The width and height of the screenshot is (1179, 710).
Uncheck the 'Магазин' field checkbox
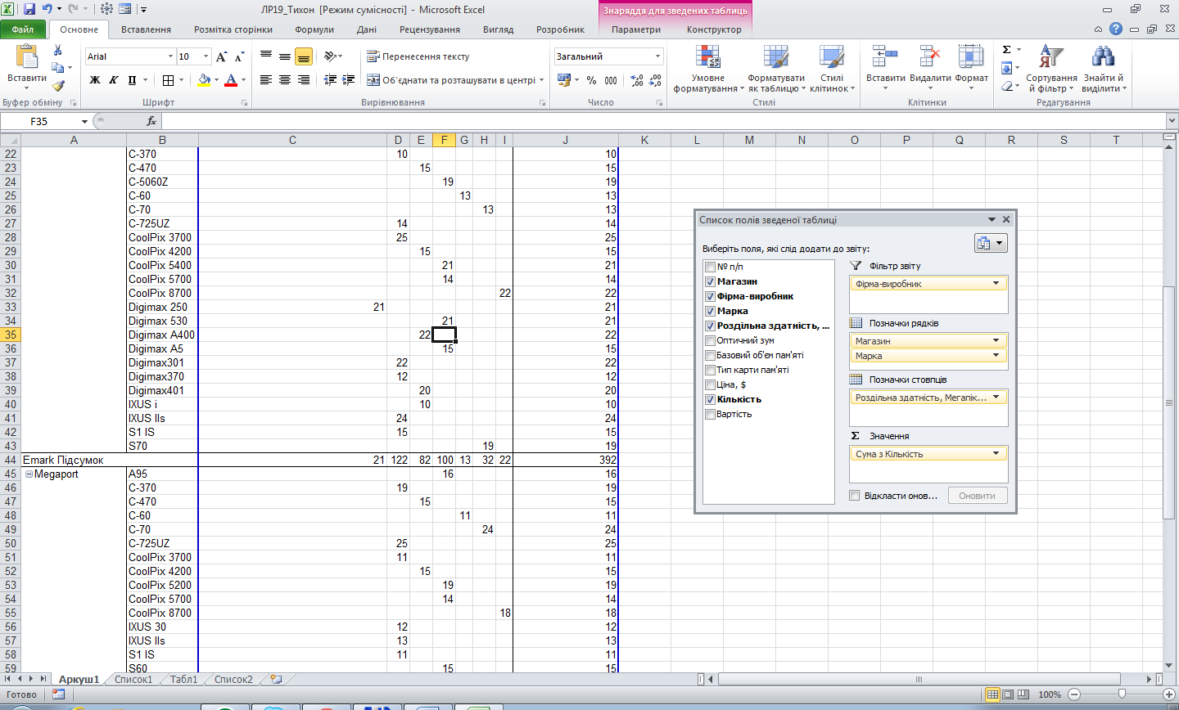[x=710, y=281]
